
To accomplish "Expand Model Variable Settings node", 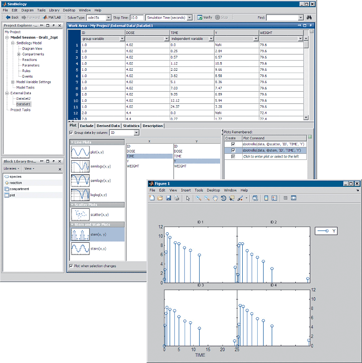I will pos(13,82).
